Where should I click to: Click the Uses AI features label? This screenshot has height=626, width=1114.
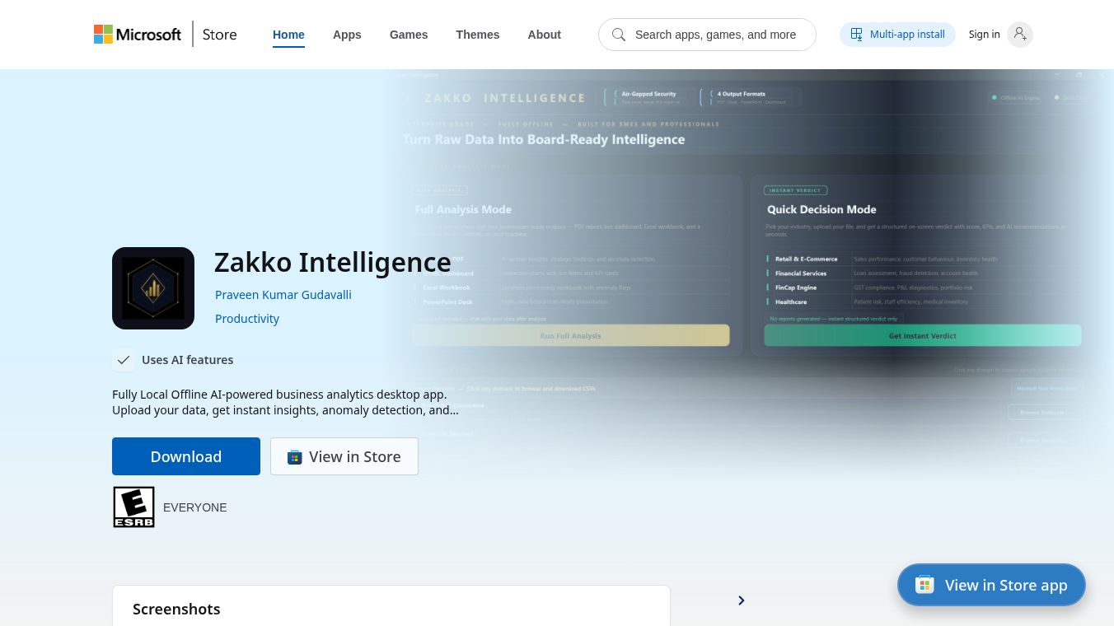[187, 360]
